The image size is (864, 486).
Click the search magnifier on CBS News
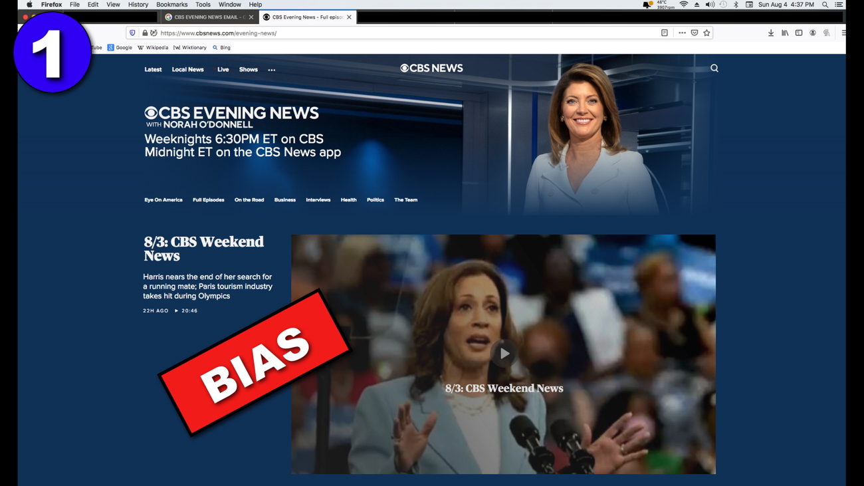[x=714, y=68]
